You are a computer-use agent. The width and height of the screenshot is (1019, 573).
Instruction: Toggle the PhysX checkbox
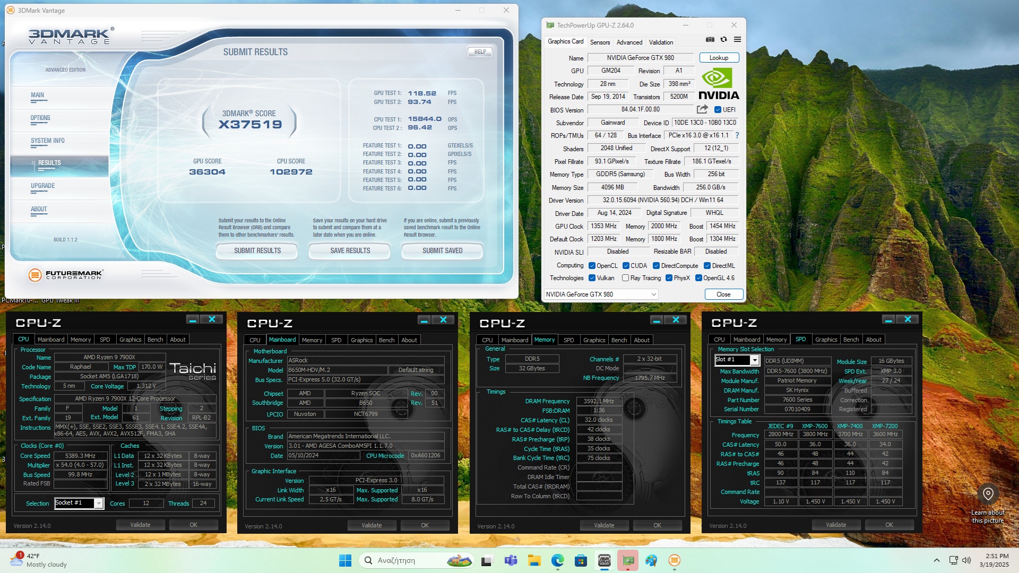(x=669, y=278)
